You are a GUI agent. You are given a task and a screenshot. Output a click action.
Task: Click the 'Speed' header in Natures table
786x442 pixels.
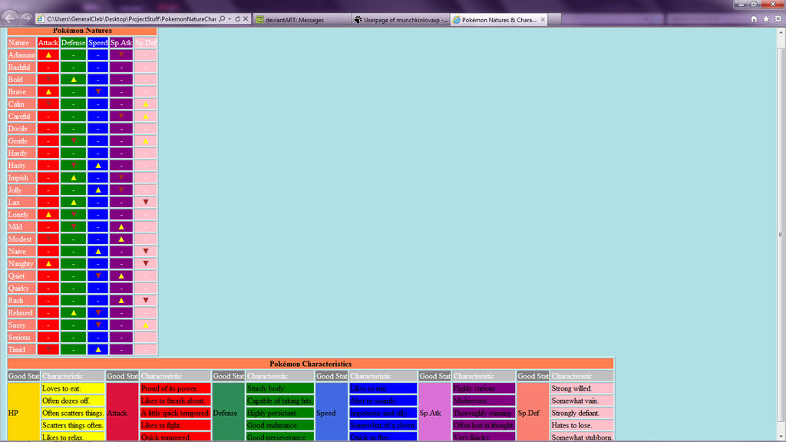[97, 43]
